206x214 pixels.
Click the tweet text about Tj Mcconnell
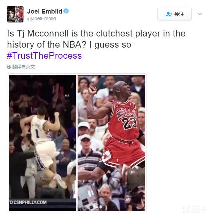tap(96, 39)
